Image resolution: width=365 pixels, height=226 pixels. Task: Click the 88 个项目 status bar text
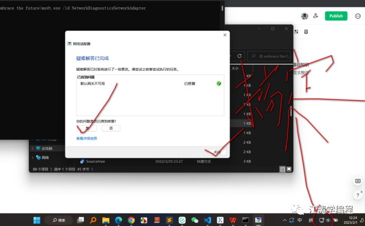point(40,169)
